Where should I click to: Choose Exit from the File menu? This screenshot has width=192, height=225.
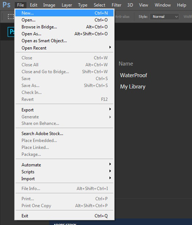pos(65,216)
